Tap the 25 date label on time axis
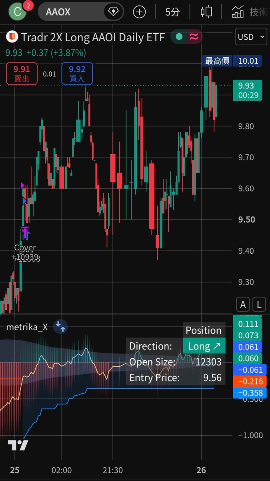 pyautogui.click(x=14, y=470)
